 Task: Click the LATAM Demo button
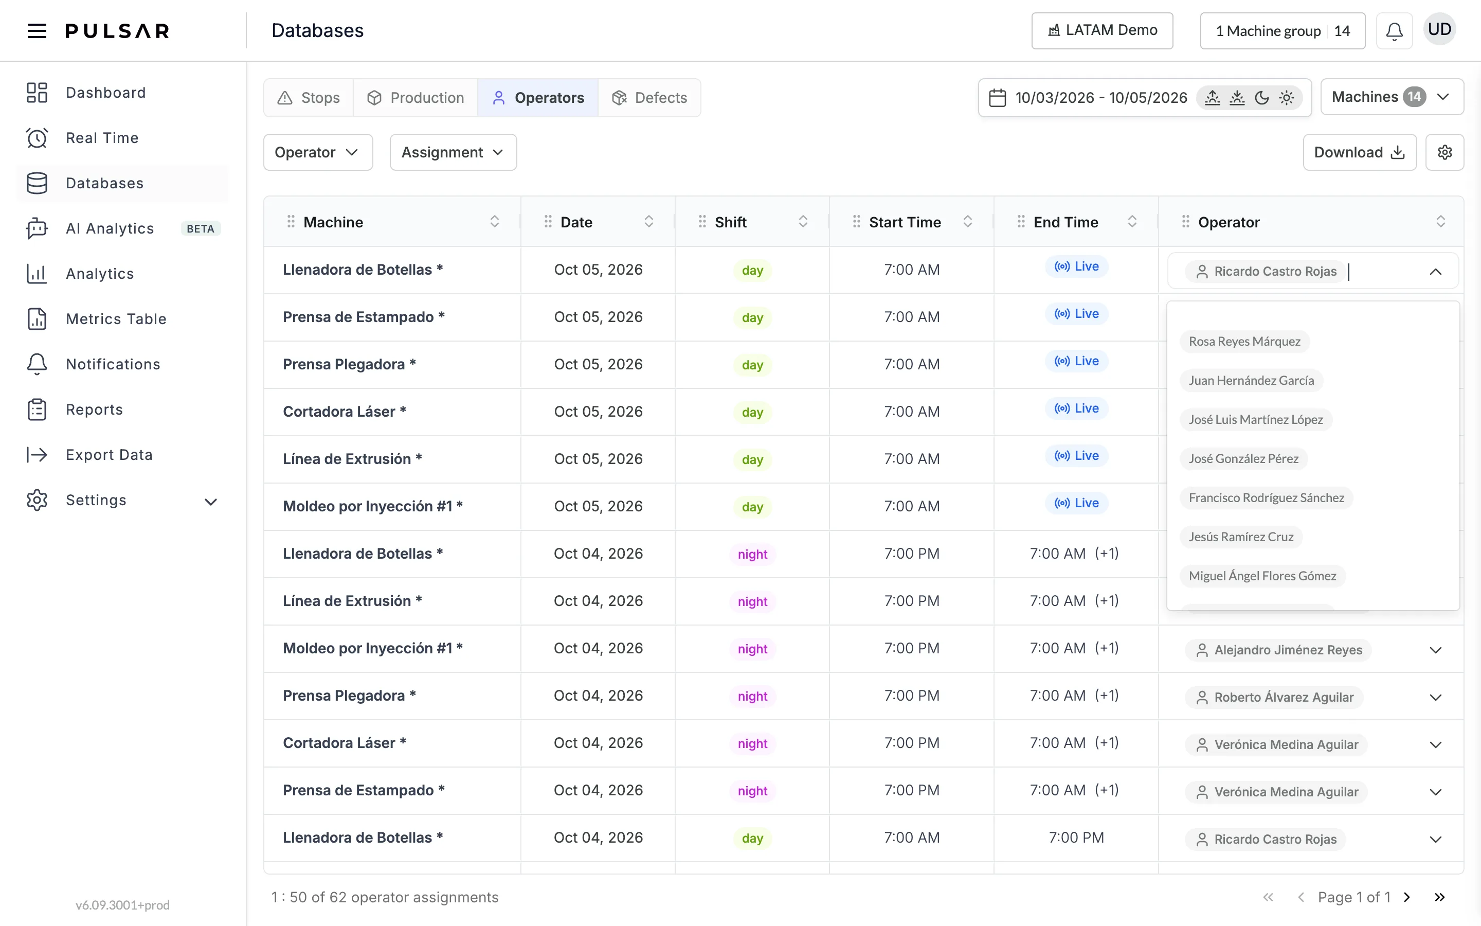click(1102, 31)
